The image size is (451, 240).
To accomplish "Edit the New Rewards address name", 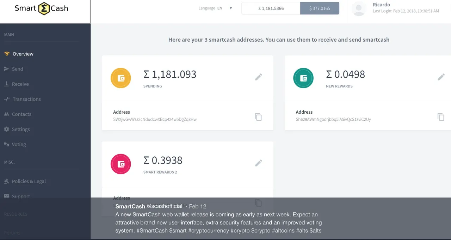I will (x=441, y=77).
